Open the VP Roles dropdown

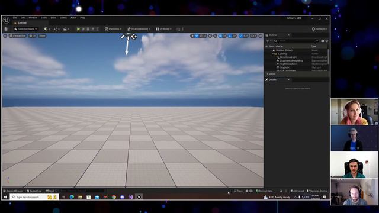tap(163, 29)
